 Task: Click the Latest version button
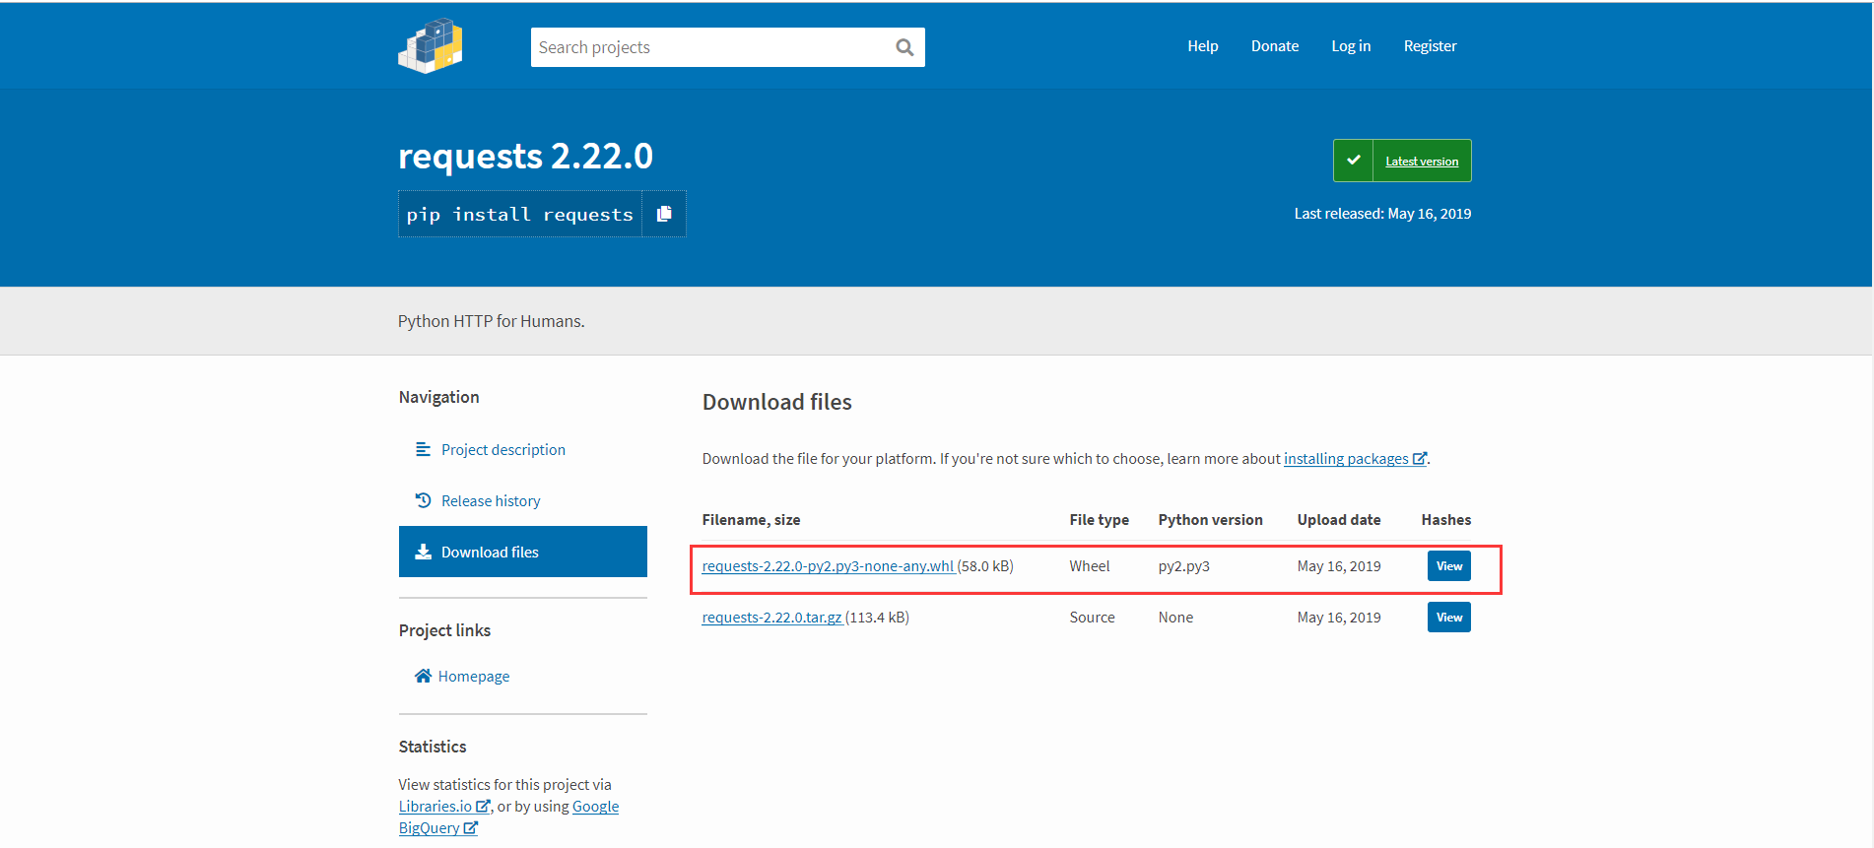[1402, 161]
